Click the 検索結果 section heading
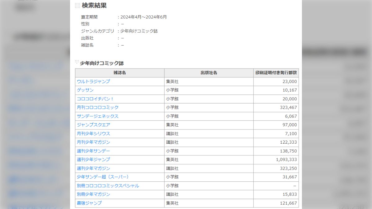The width and height of the screenshot is (372, 209). (94, 5)
